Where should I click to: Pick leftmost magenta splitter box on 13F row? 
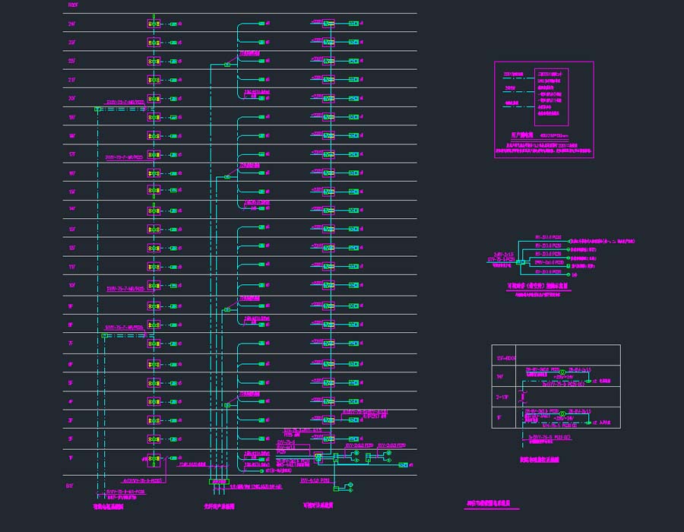pos(154,229)
